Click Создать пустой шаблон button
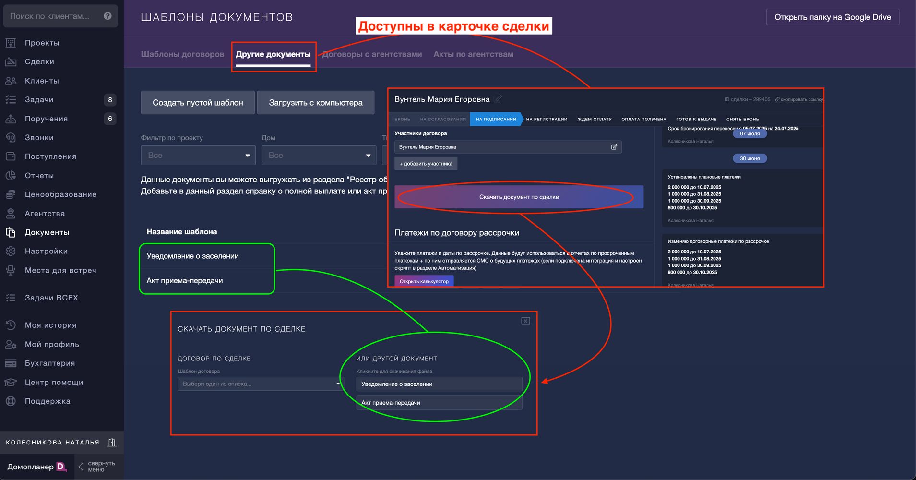 198,103
